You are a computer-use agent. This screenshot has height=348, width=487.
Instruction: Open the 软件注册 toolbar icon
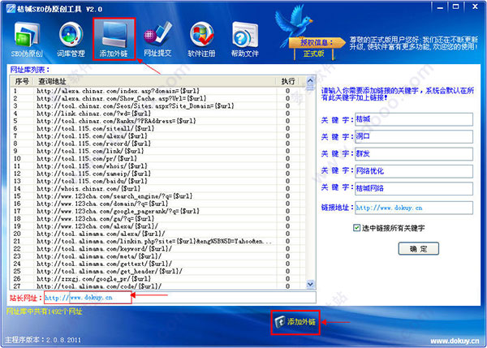pyautogui.click(x=201, y=40)
